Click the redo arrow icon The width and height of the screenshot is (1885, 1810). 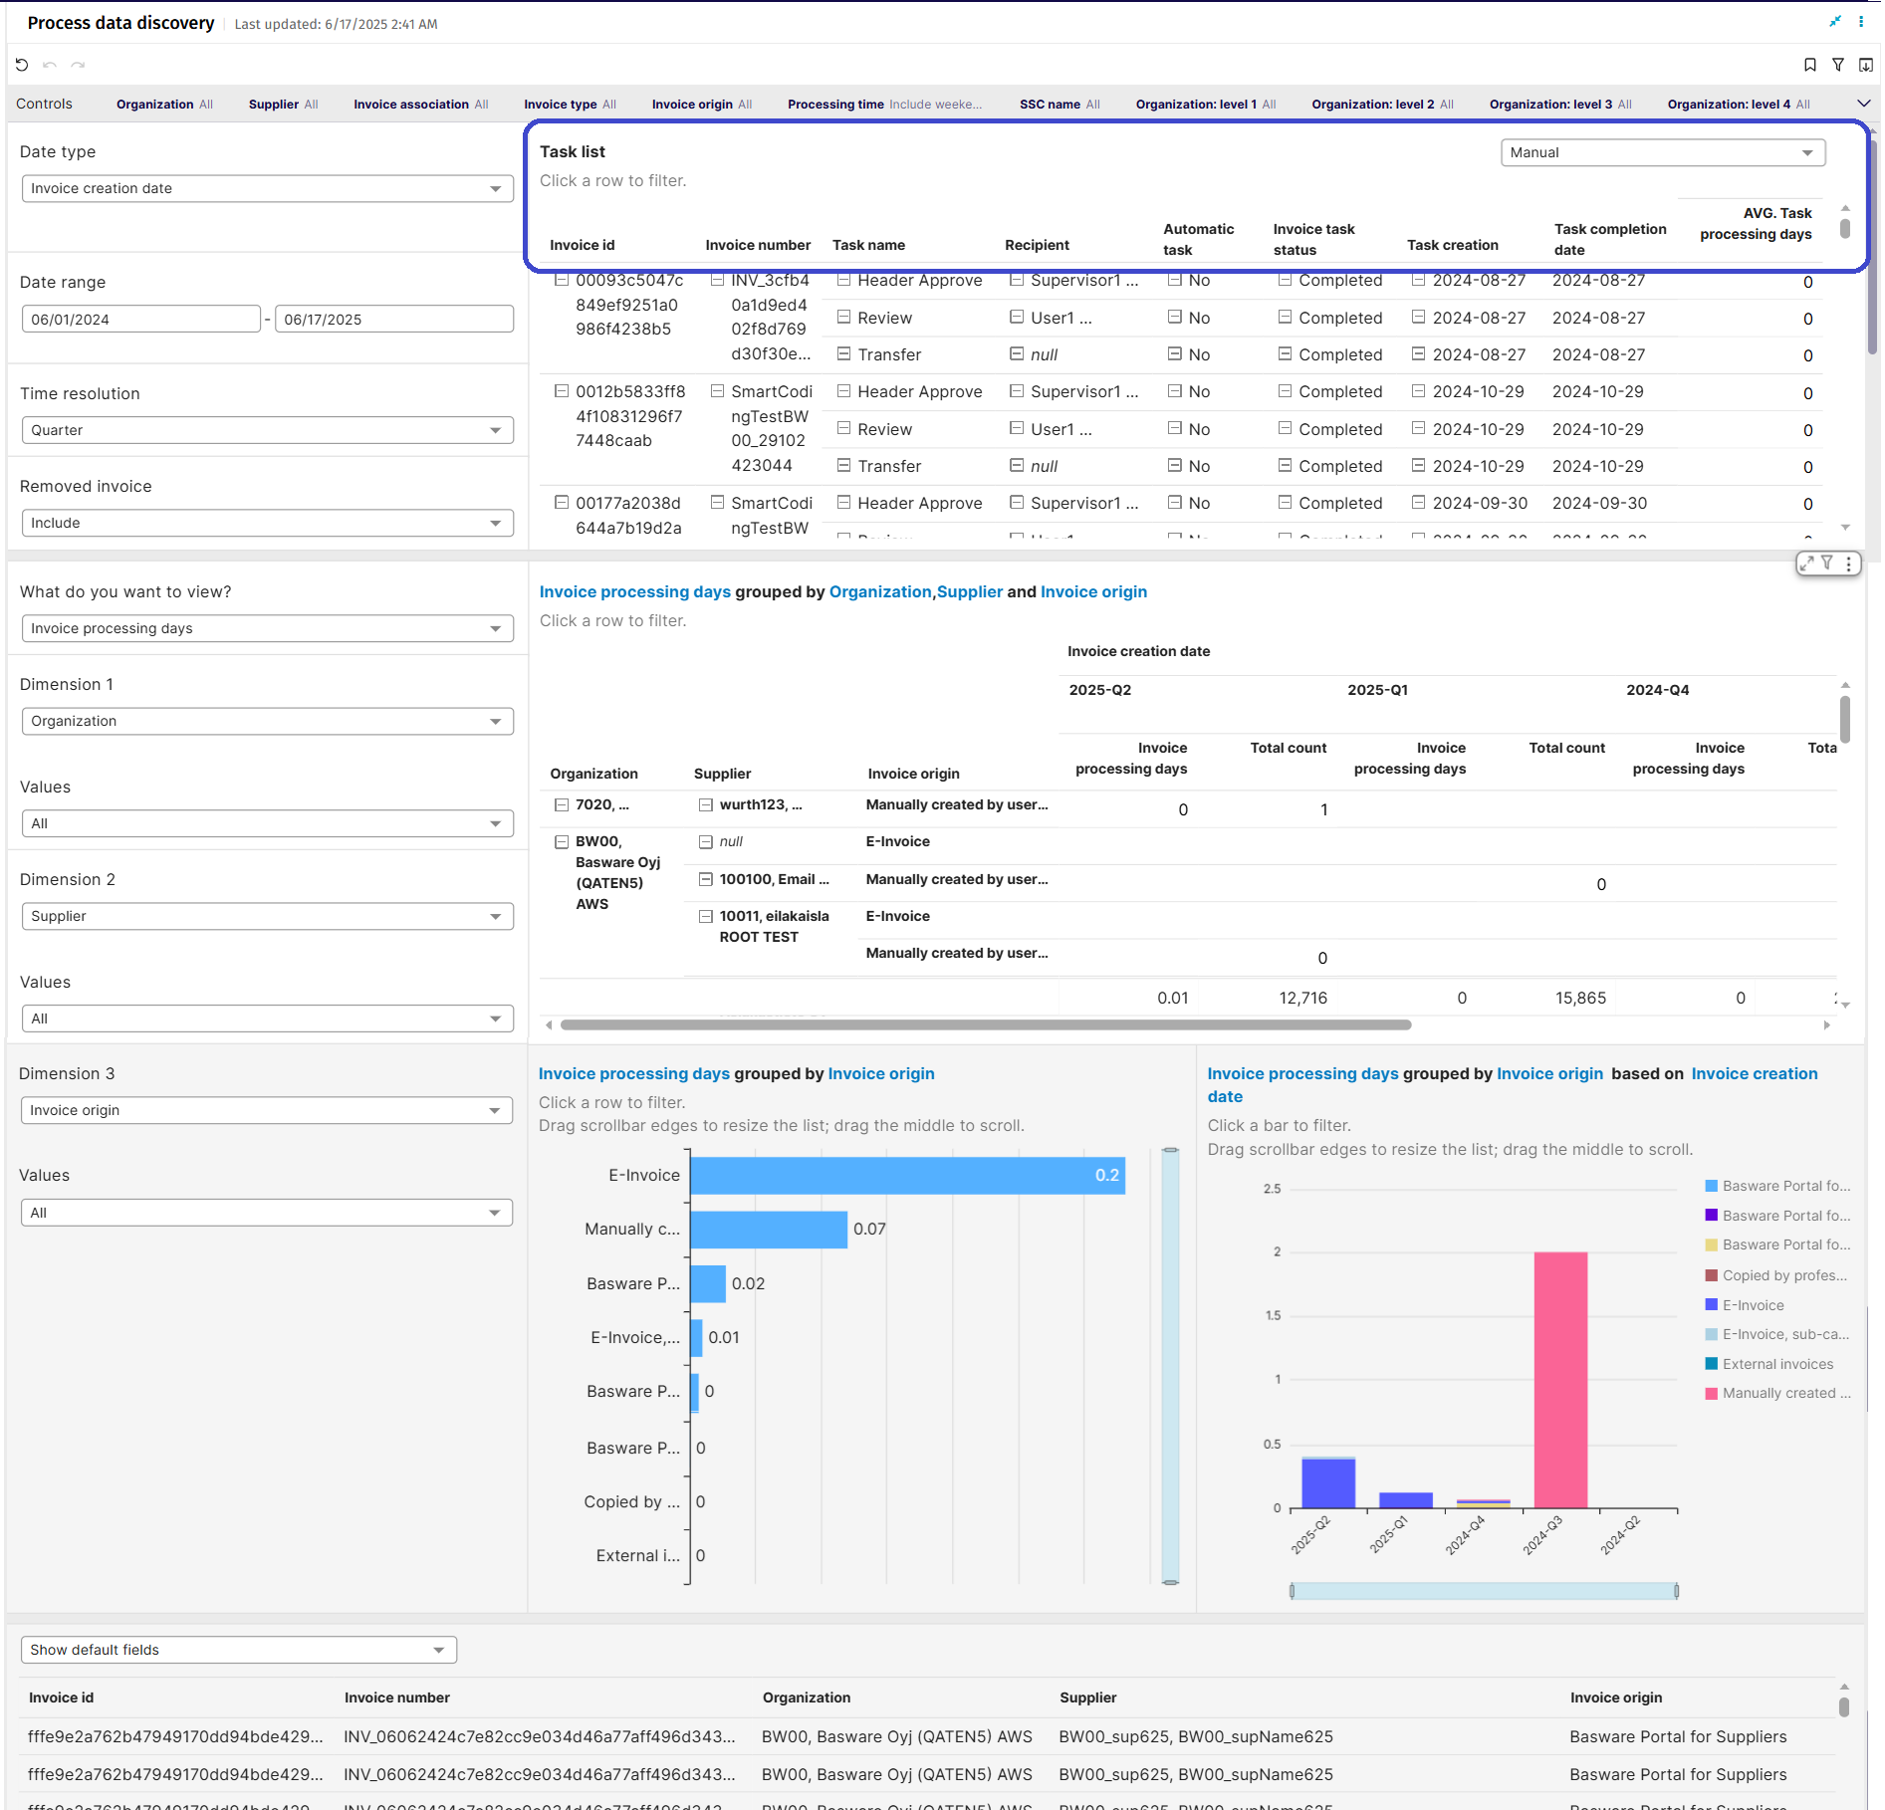(79, 65)
